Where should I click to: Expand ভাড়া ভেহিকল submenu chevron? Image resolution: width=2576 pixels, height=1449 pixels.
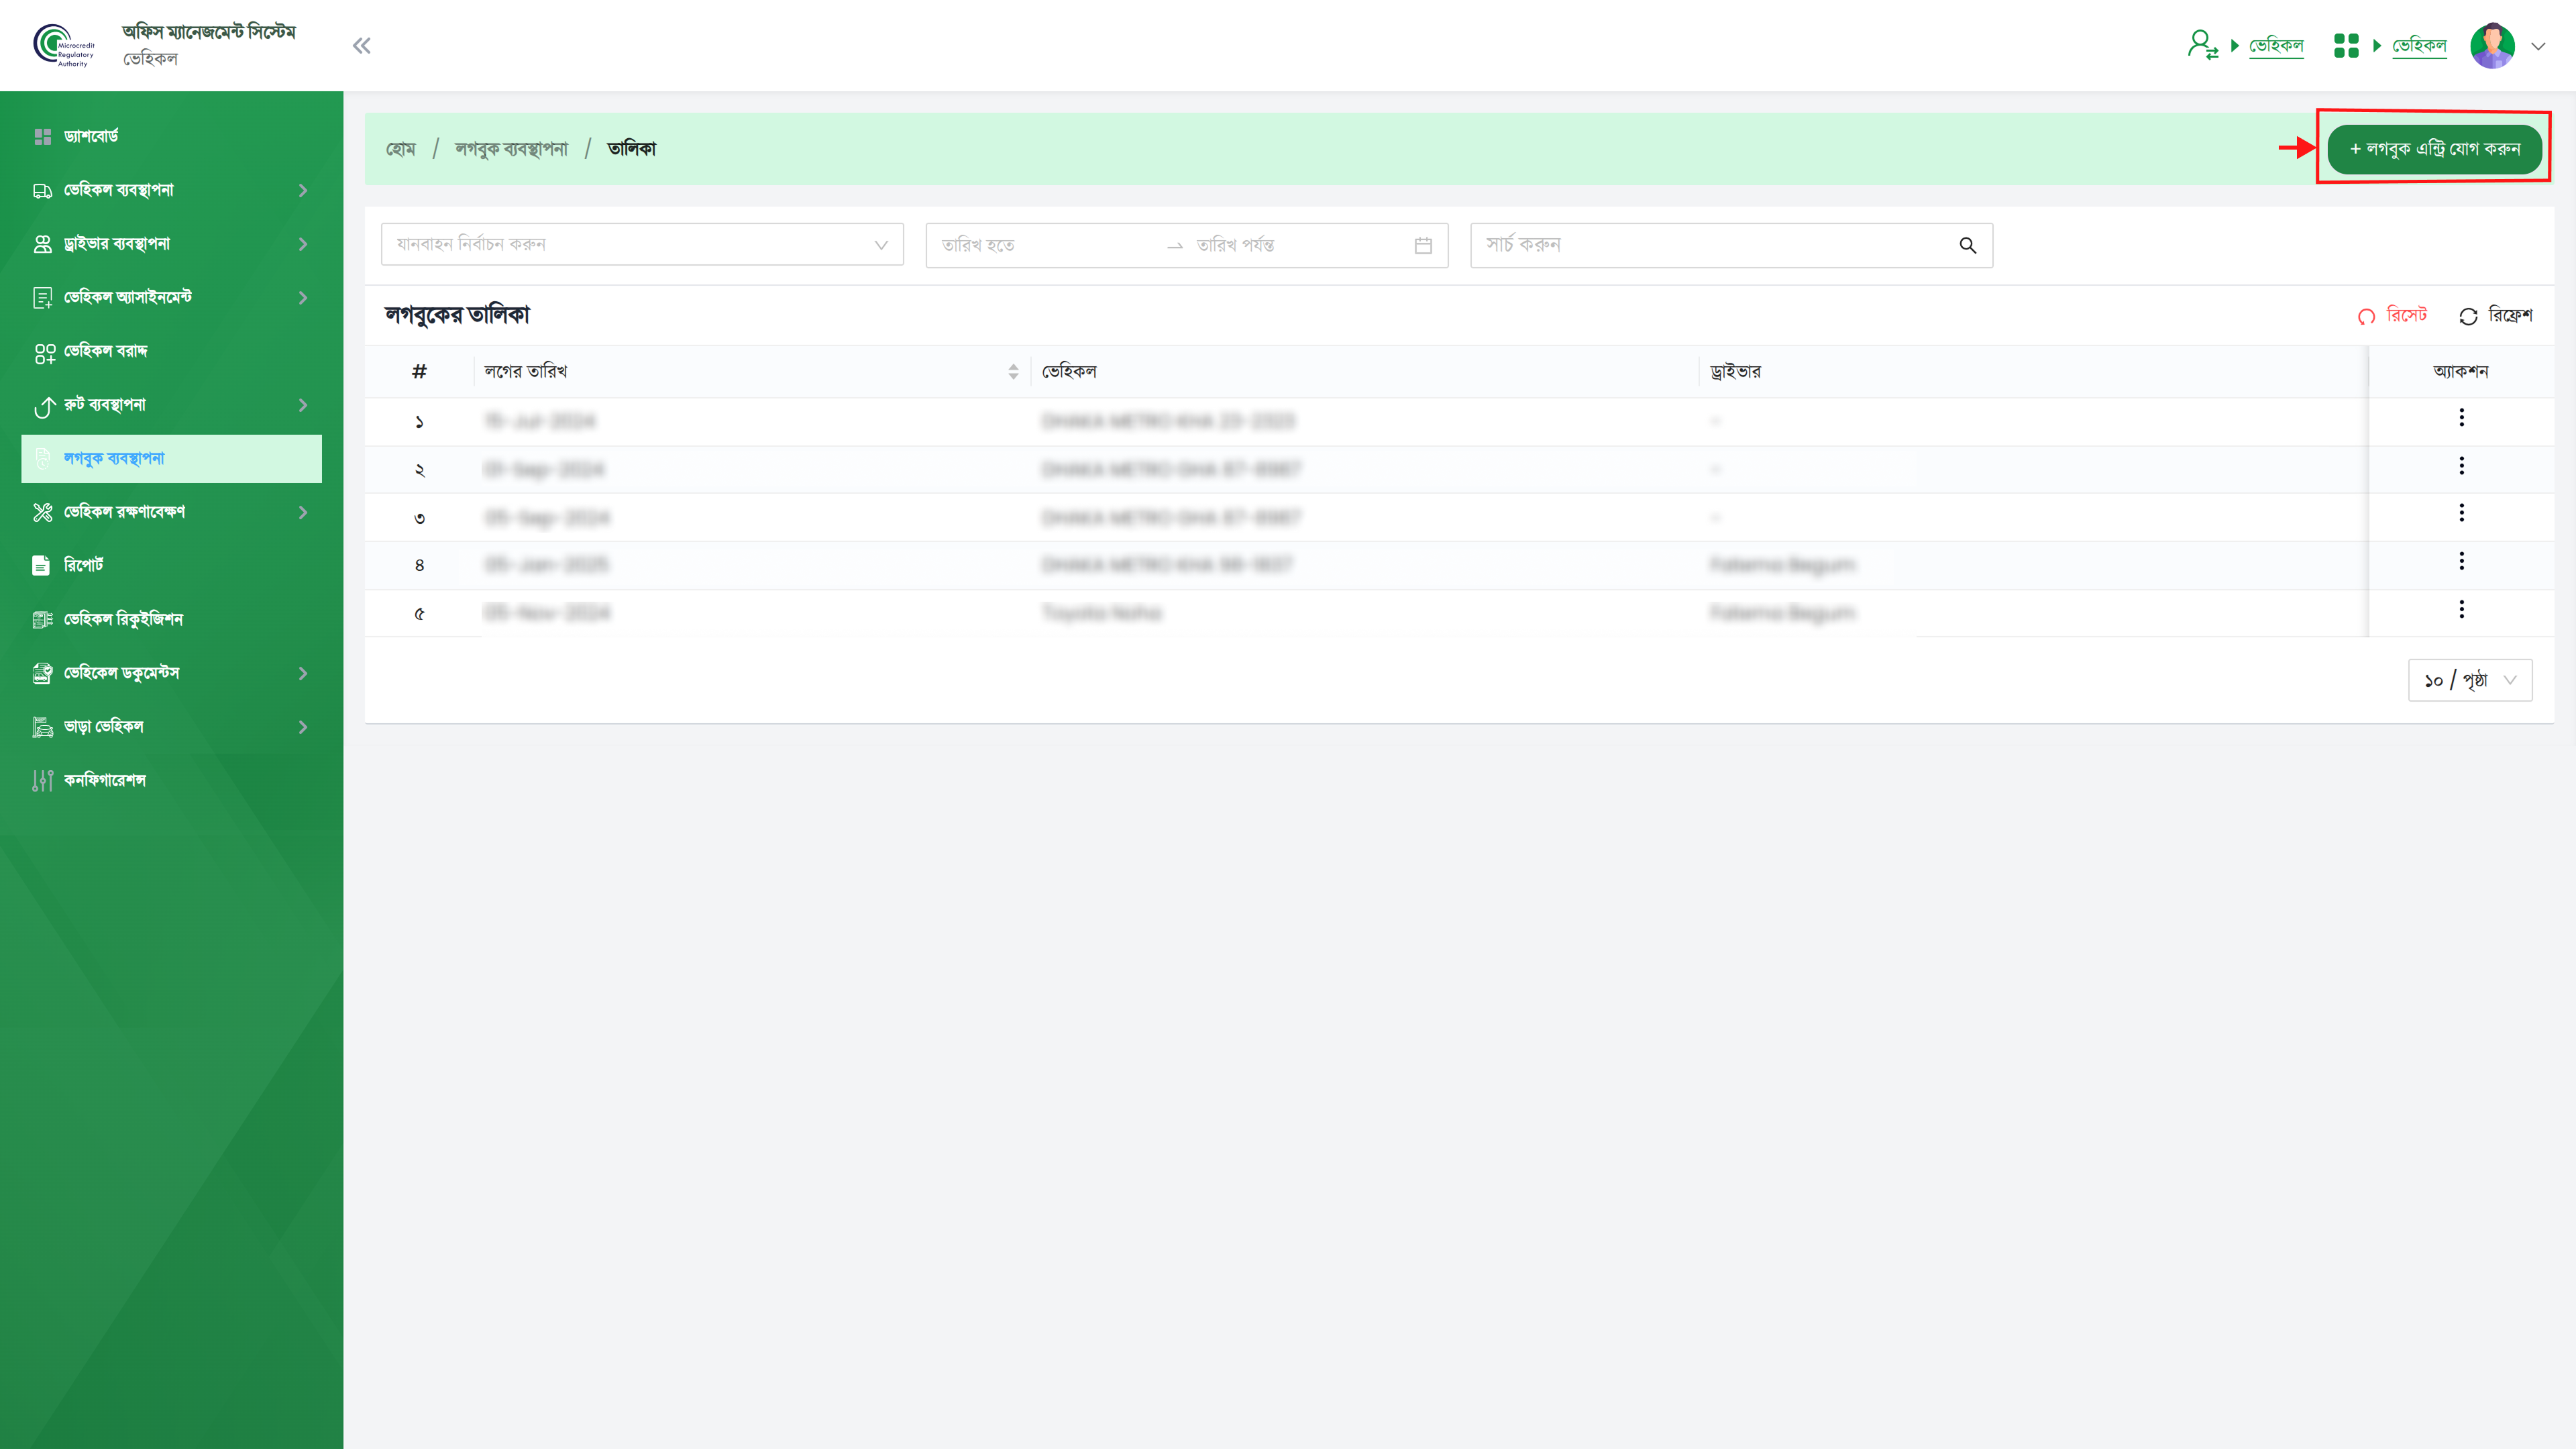click(x=303, y=727)
